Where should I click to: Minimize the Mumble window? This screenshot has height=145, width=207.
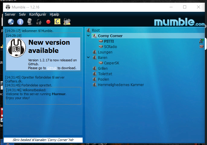click(x=171, y=7)
